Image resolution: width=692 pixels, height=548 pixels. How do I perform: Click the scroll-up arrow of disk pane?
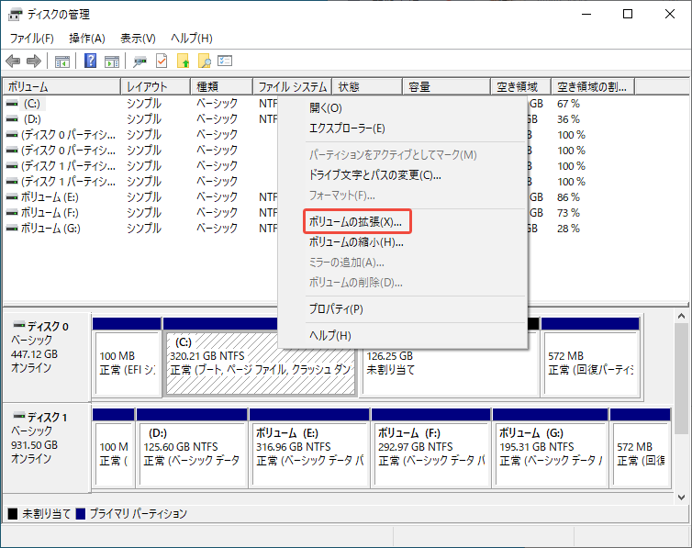coord(681,316)
